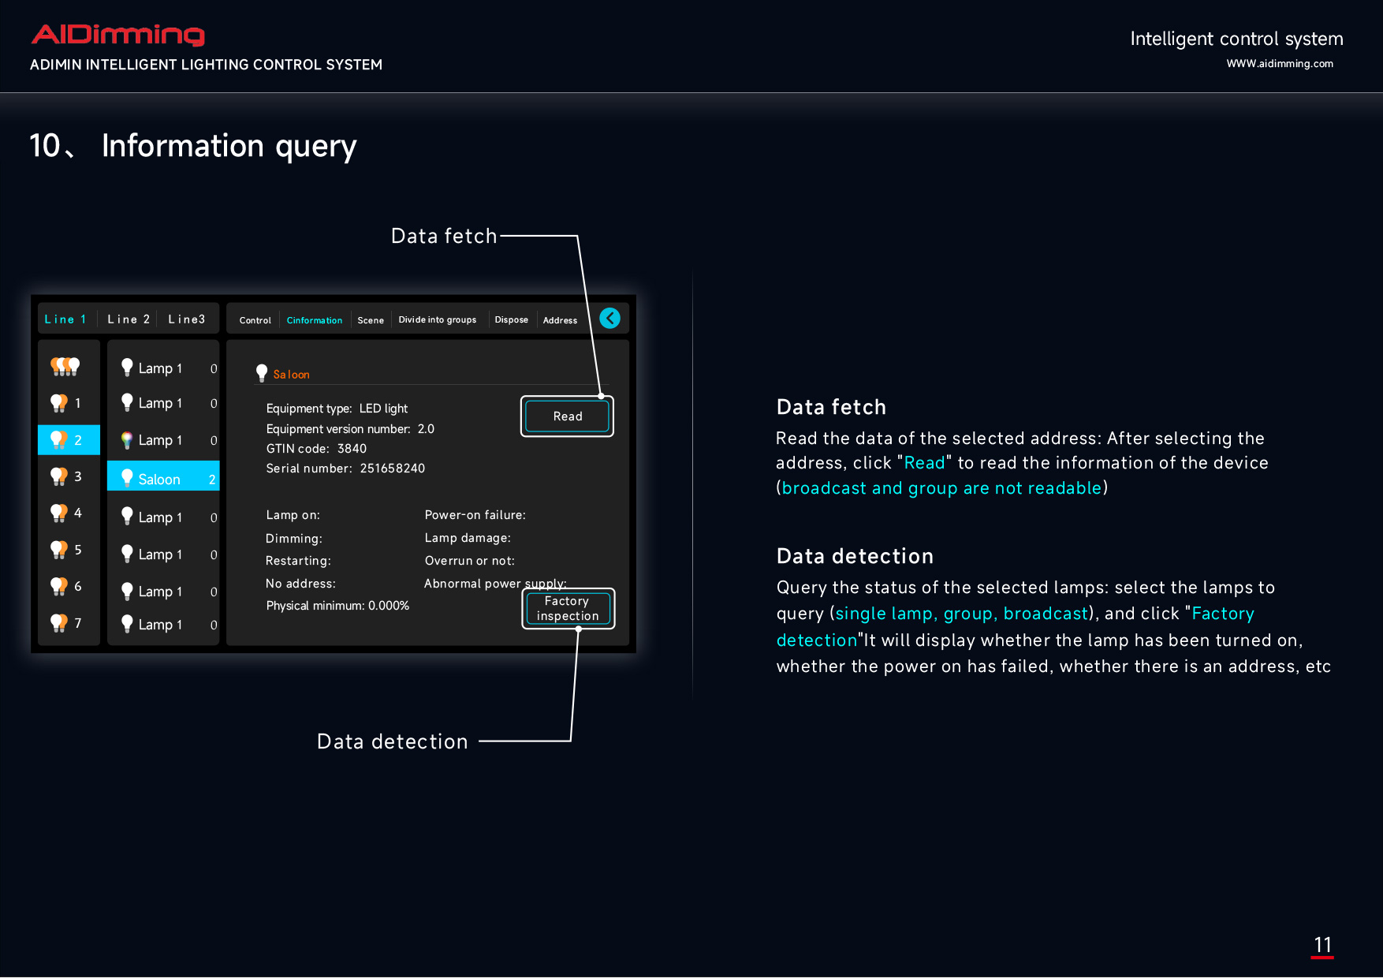Open the Scene tab

(x=371, y=320)
